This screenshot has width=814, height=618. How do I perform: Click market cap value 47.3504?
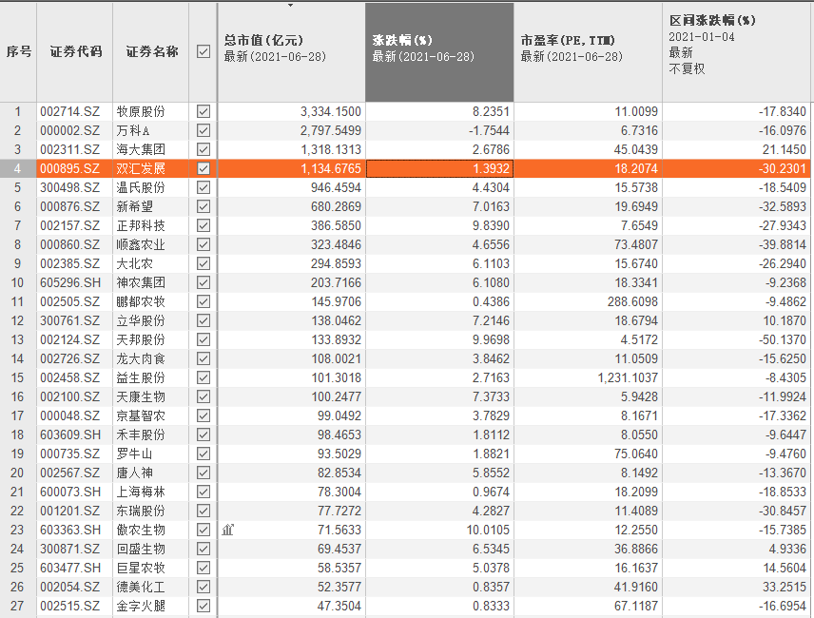pos(339,606)
